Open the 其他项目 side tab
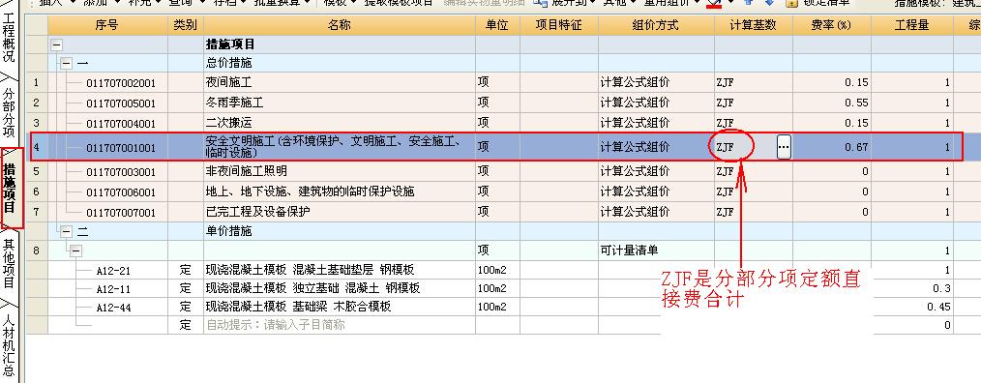 point(9,264)
